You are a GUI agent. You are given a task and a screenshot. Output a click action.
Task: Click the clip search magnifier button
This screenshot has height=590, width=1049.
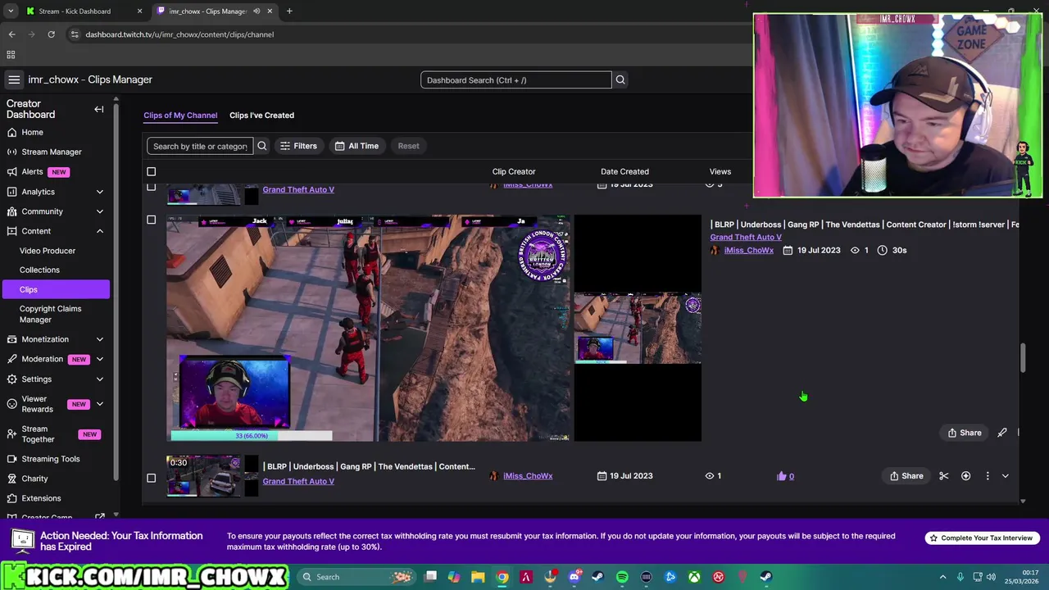pyautogui.click(x=262, y=146)
